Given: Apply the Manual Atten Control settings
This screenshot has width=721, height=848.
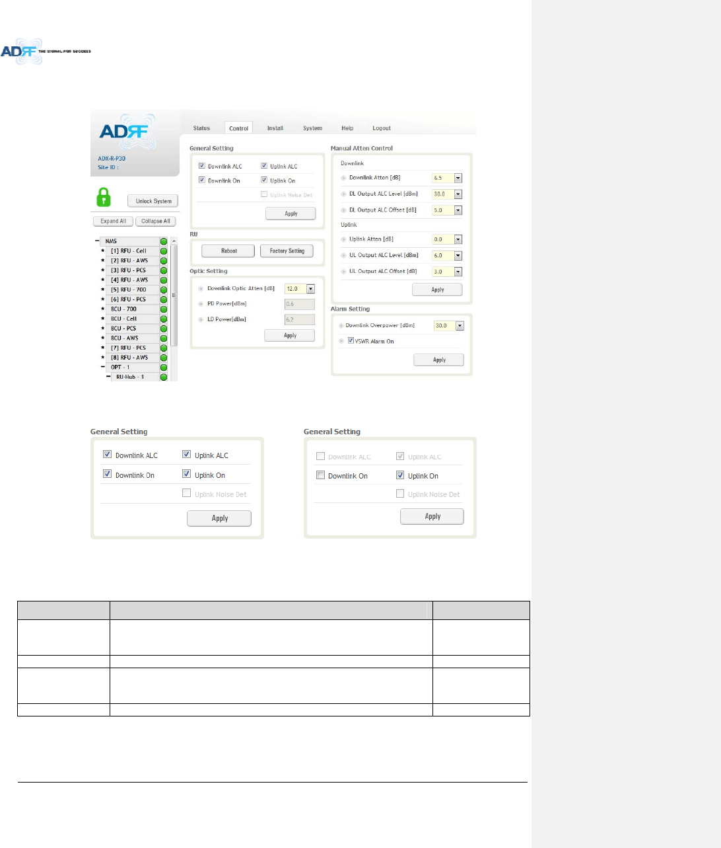Looking at the screenshot, I should click(x=437, y=289).
